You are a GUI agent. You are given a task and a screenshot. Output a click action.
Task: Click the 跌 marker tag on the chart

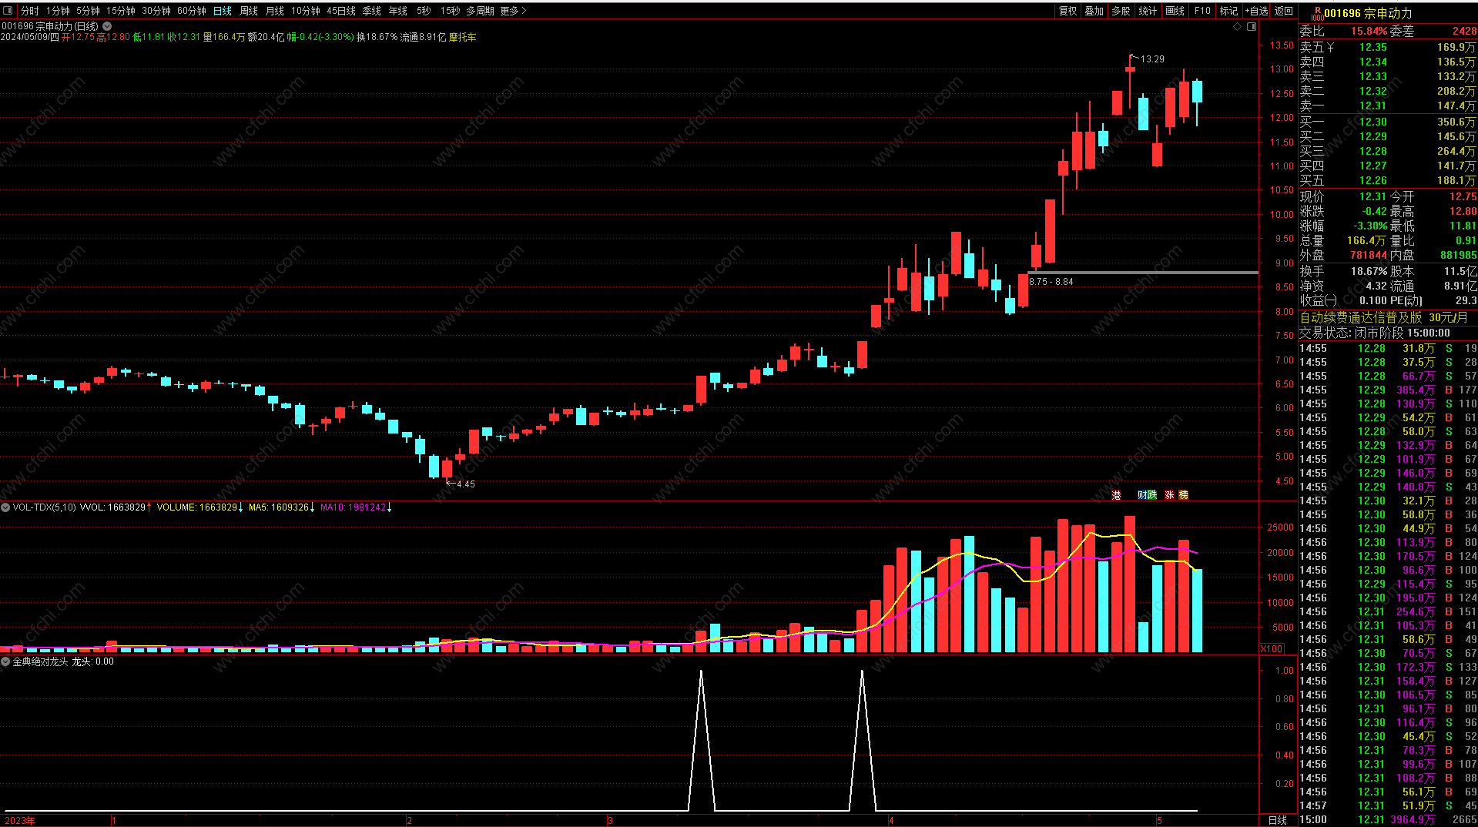tap(1152, 495)
